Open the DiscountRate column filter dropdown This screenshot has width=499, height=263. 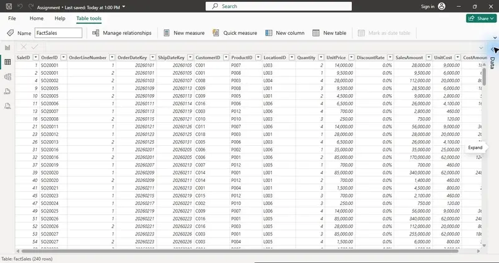click(390, 57)
